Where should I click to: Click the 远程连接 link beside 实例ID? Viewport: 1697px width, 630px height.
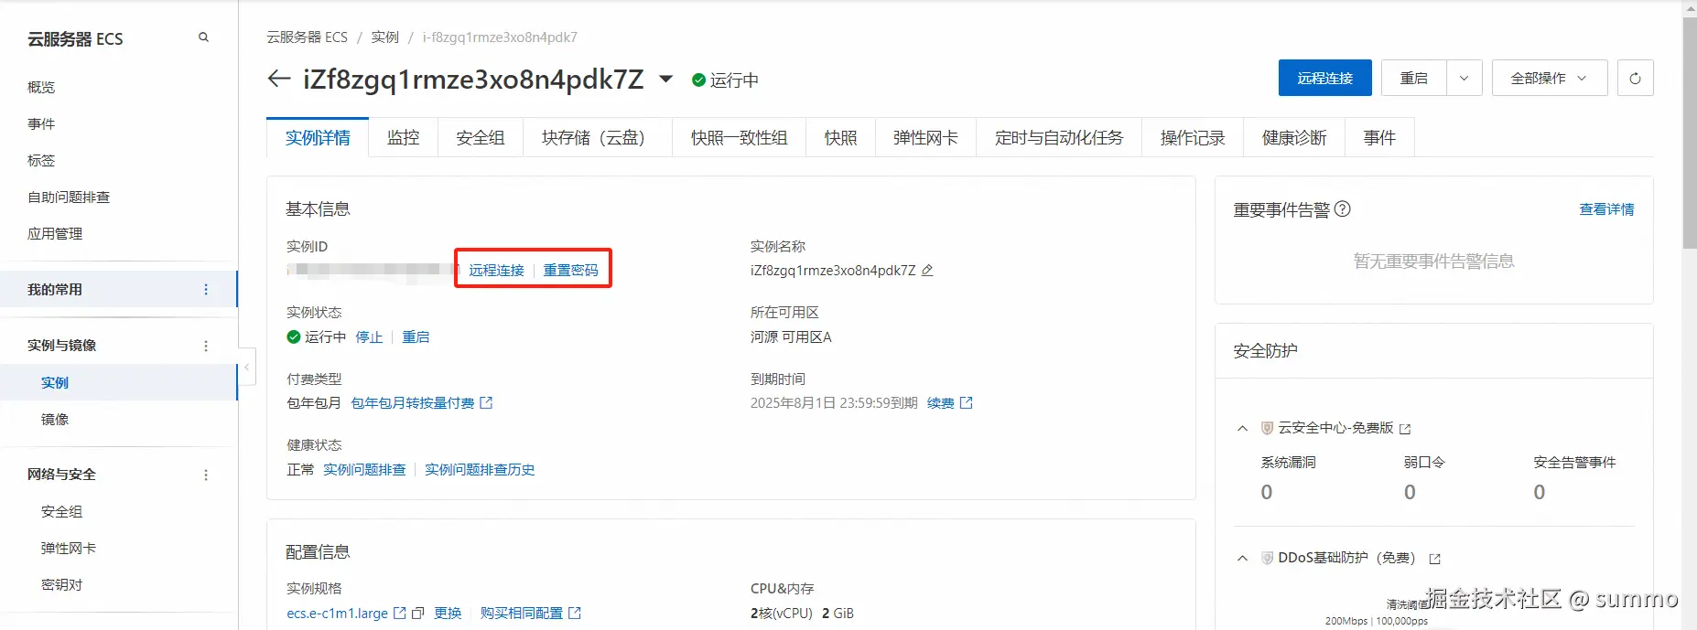click(x=496, y=271)
